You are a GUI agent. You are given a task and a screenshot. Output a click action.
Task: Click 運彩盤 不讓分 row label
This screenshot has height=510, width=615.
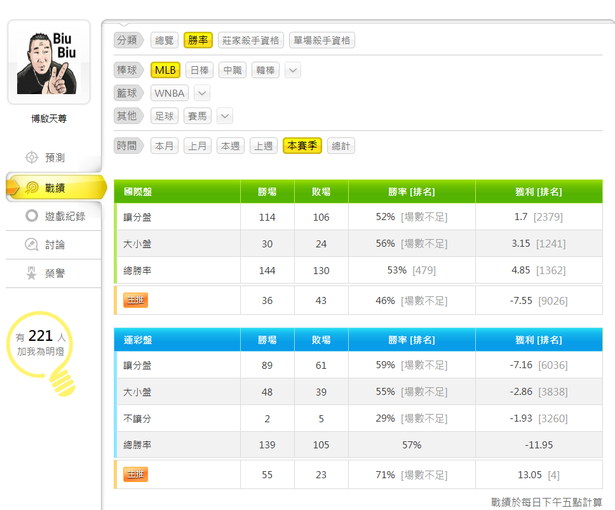[x=137, y=418]
